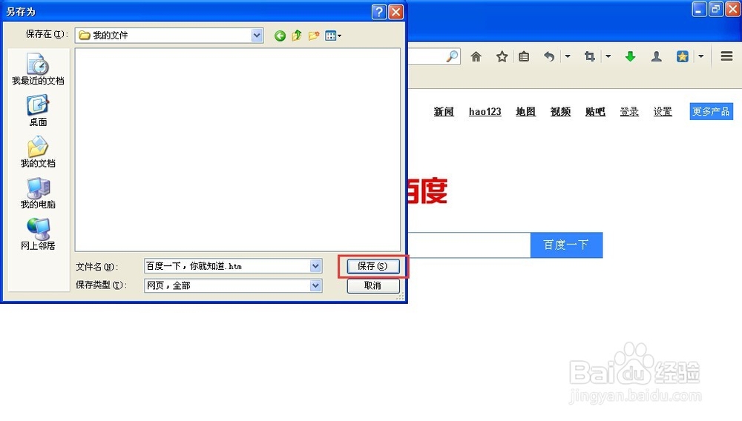Click the browser search magnifier icon
Screen dimensions: 742x421
[452, 56]
